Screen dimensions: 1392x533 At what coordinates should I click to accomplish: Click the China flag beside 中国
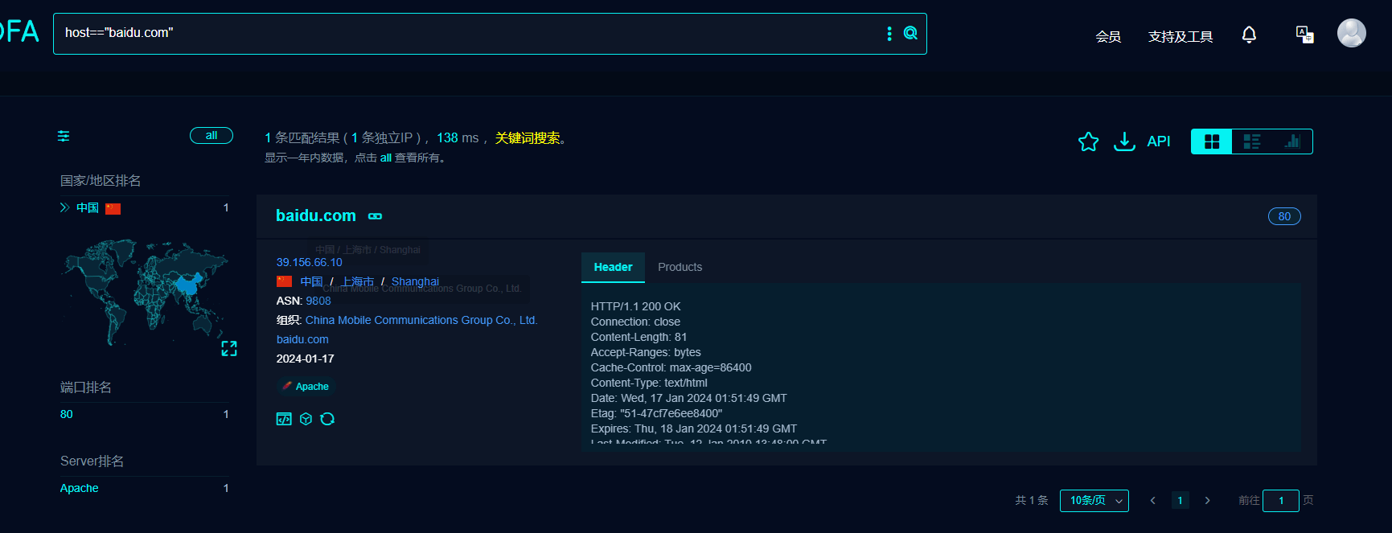(x=113, y=209)
